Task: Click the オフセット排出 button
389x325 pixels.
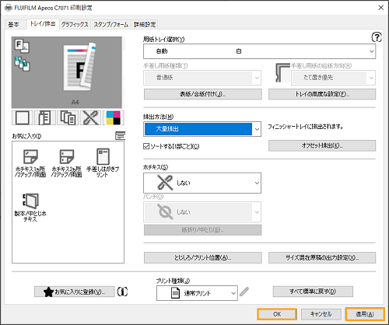Action: [322, 145]
